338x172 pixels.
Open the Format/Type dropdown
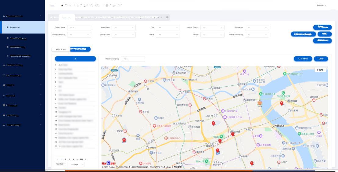[124, 35]
